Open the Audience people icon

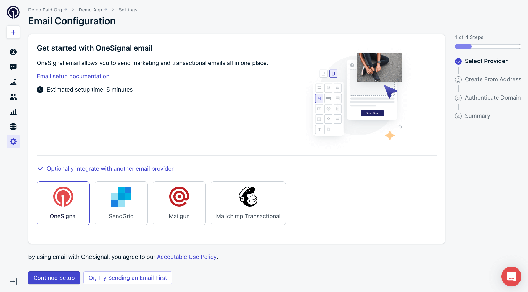click(13, 97)
